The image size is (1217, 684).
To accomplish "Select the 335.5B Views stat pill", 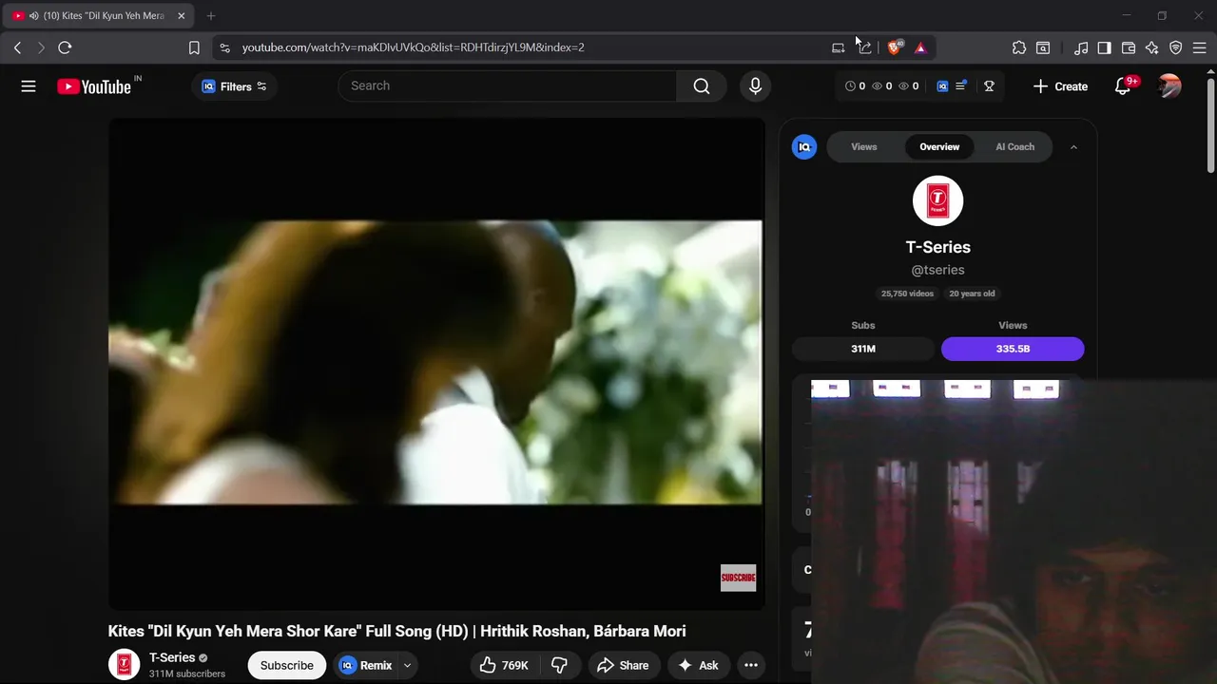I will point(1013,349).
